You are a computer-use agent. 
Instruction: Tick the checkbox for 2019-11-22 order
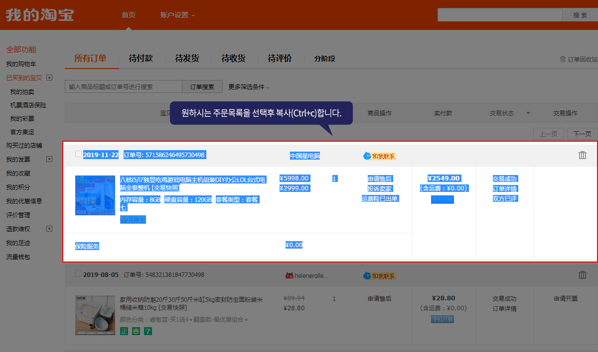click(x=78, y=154)
